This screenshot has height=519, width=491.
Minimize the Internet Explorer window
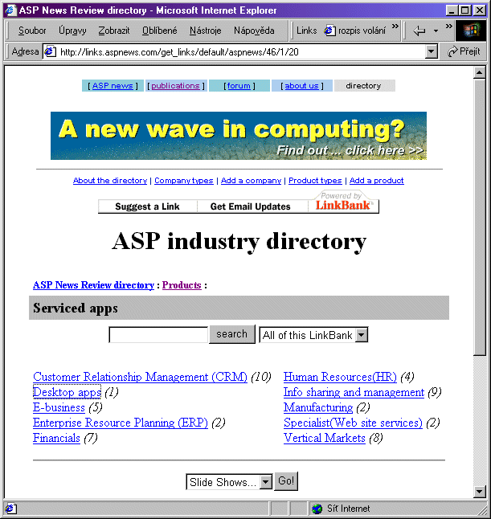[452, 10]
